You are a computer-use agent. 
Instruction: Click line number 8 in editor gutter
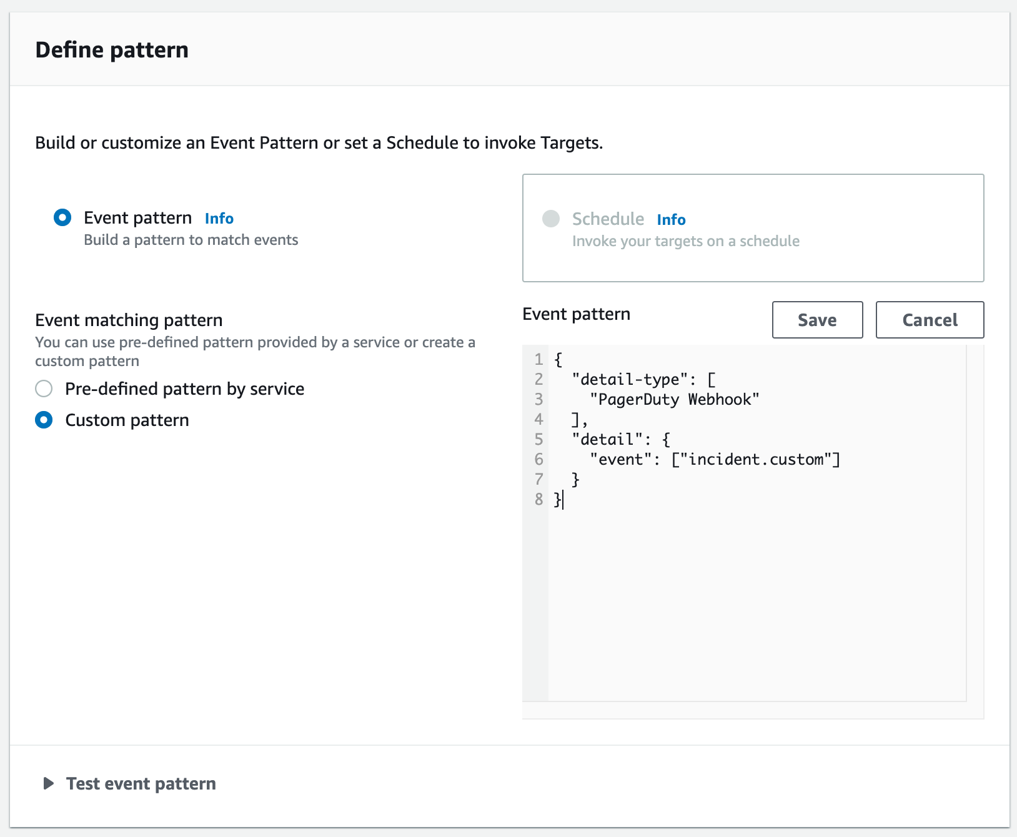(538, 499)
